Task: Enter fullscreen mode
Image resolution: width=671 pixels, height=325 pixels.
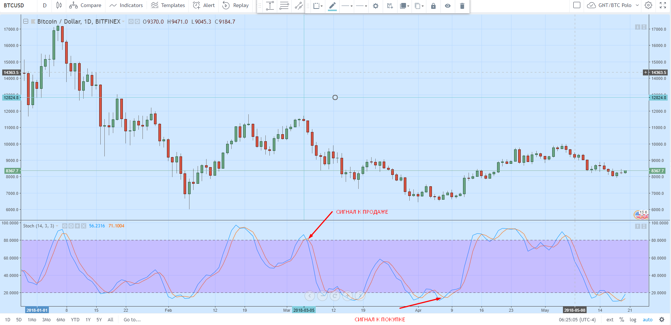Action: (x=663, y=5)
